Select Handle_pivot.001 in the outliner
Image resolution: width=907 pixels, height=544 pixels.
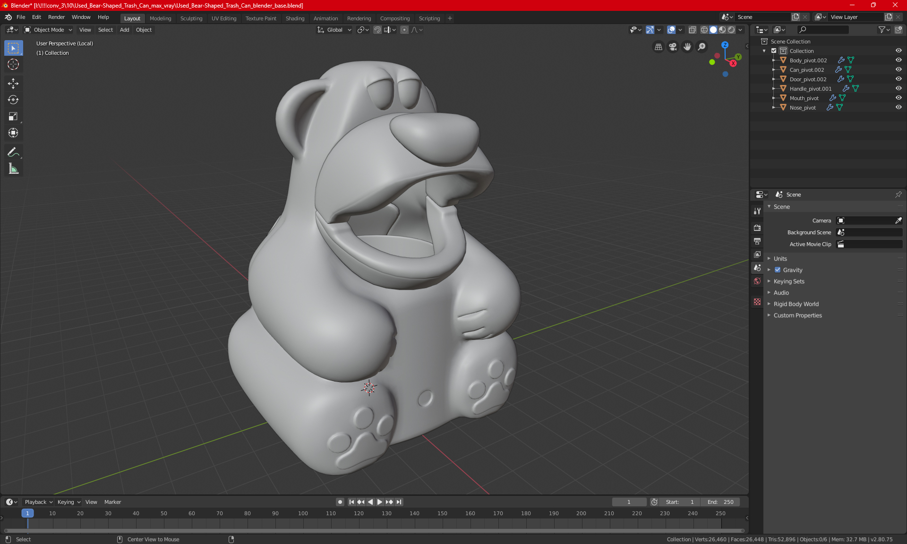tap(810, 89)
